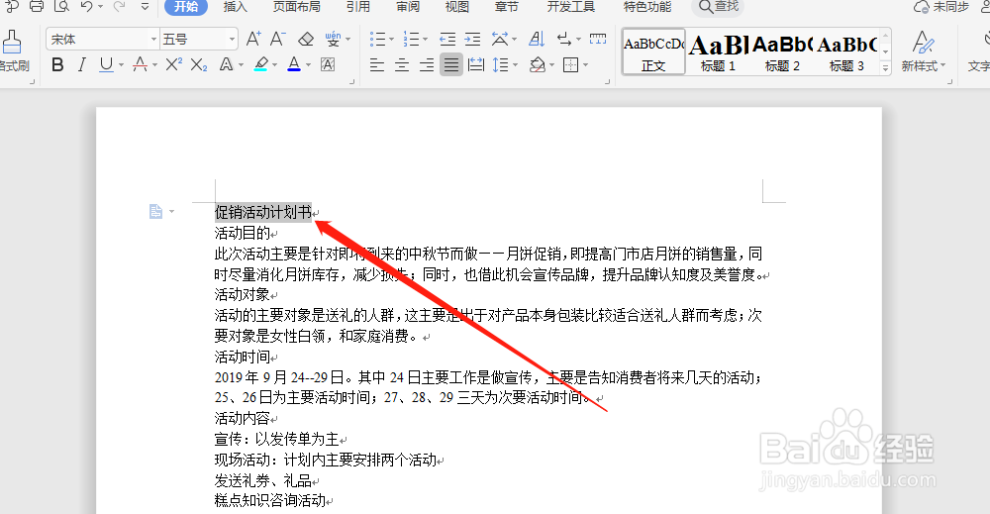Screen dimensions: 990x514
Task: Open the 开始 tab
Action: (186, 6)
